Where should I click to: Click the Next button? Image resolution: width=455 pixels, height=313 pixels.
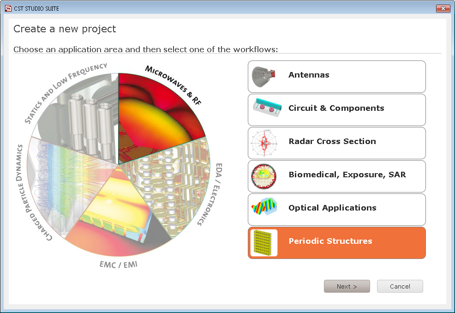pos(347,286)
